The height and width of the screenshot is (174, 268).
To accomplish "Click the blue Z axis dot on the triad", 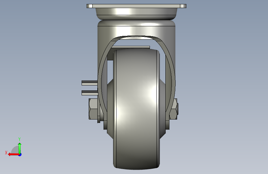I will coord(20,154).
